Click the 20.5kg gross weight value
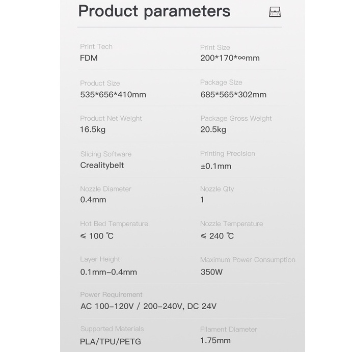 click(213, 129)
